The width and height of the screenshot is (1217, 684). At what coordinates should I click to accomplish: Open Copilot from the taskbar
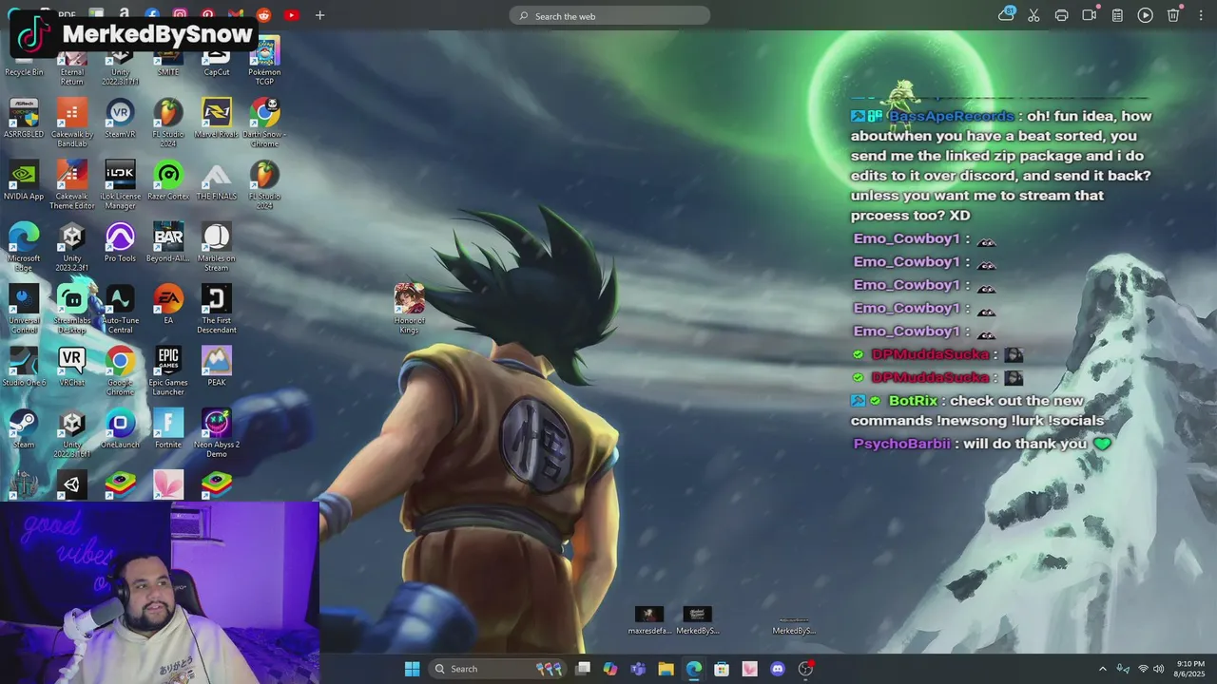[x=610, y=669]
